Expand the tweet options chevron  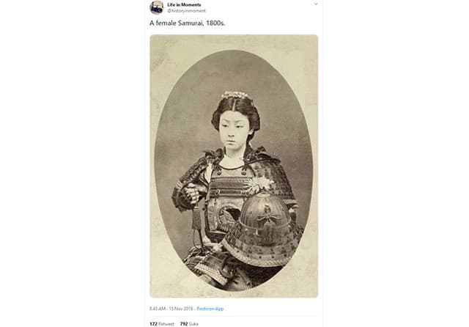(316, 4)
